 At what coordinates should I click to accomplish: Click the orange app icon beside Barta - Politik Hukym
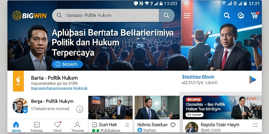[x=18, y=81]
